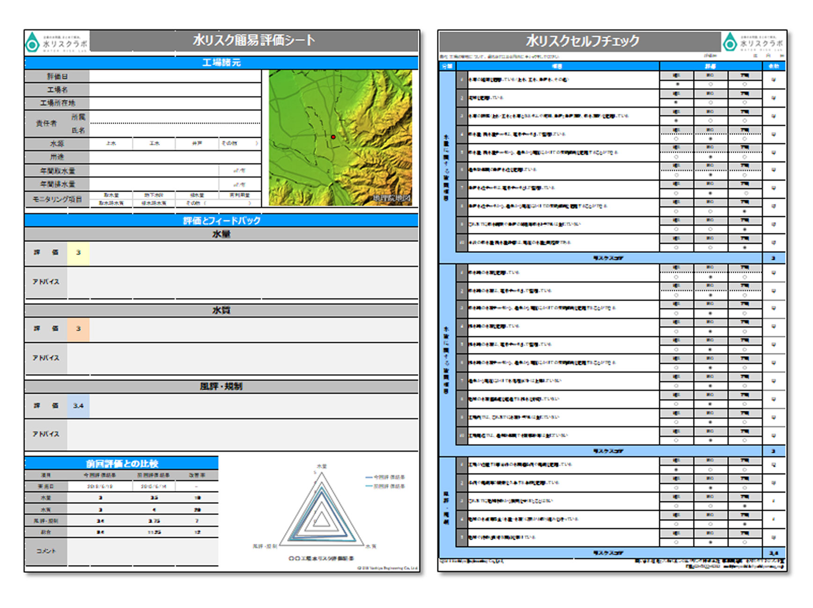The width and height of the screenshot is (813, 608).
Task: Click previous value 3.75 in the 風評・規制 comparison row
Action: (154, 521)
